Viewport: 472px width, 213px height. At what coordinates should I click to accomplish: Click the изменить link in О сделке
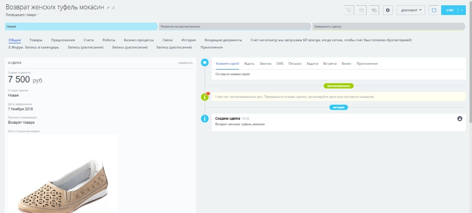pyautogui.click(x=185, y=63)
